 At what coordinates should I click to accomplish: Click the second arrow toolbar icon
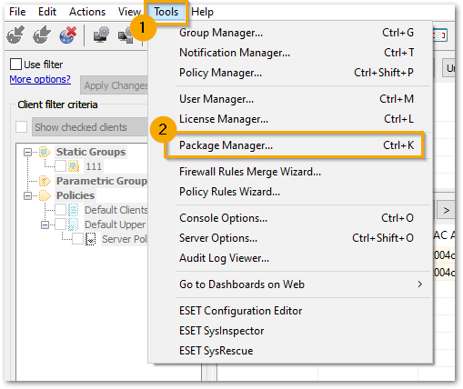pos(42,35)
